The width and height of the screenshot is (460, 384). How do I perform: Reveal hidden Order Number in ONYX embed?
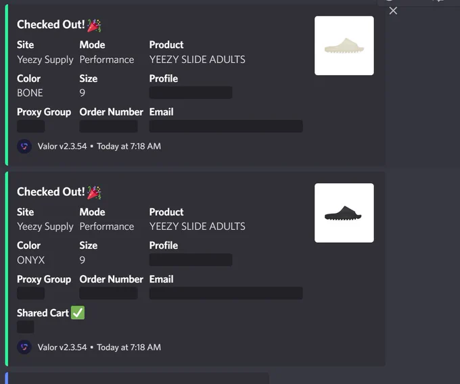(108, 293)
